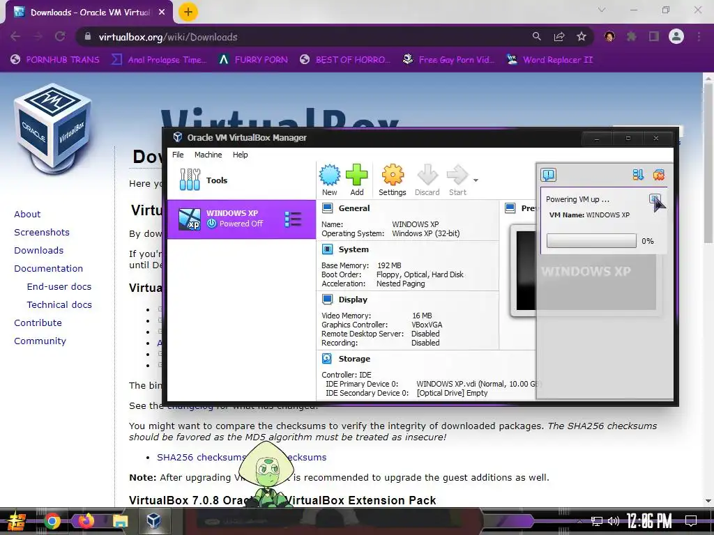Click the Preview section monitor icon
714x535 pixels.
pos(510,208)
